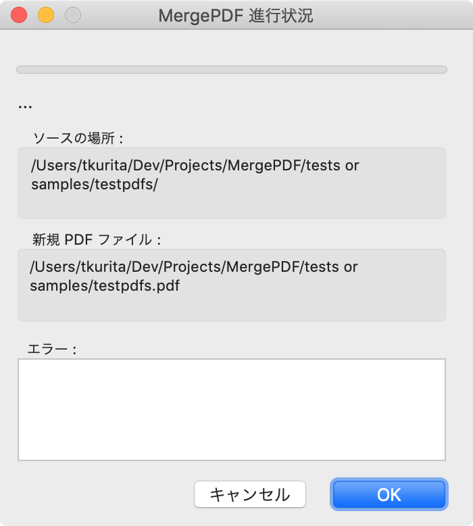This screenshot has height=526, width=473.
Task: Click the 新規 PDF ファイル label
Action: (97, 239)
